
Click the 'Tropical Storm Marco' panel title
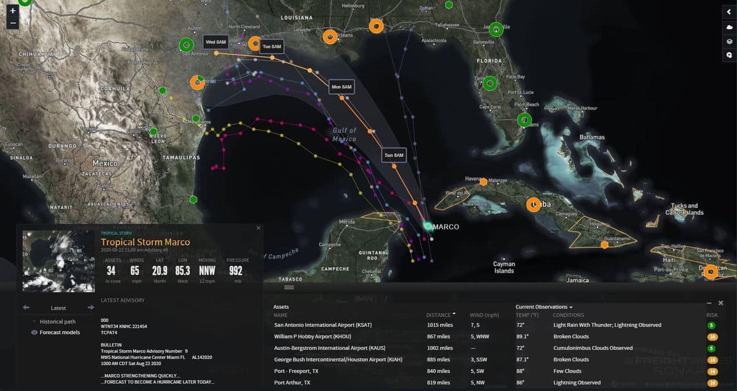pos(146,242)
